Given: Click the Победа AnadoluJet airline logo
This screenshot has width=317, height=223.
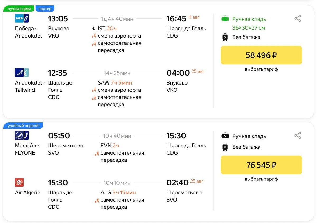Looking at the screenshot, I should pyautogui.click(x=22, y=18).
